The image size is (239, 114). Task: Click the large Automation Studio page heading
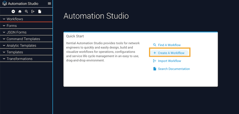[x=96, y=16]
